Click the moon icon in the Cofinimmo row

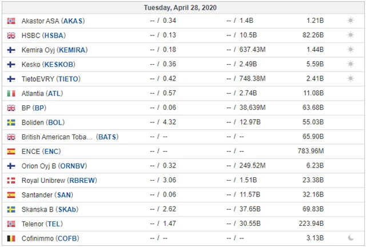[x=350, y=238]
